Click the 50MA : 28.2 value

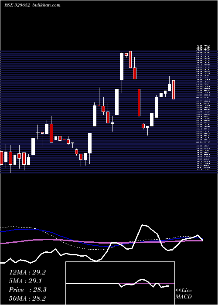click(27, 298)
